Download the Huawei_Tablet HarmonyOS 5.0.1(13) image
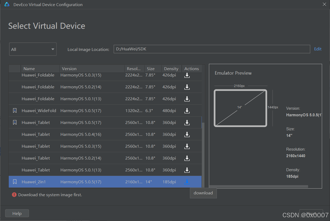This screenshot has width=330, height=221. (187, 170)
